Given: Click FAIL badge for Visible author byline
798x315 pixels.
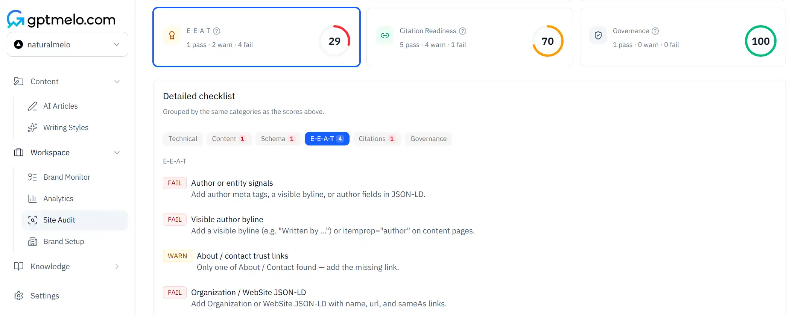Looking at the screenshot, I should pos(175,220).
